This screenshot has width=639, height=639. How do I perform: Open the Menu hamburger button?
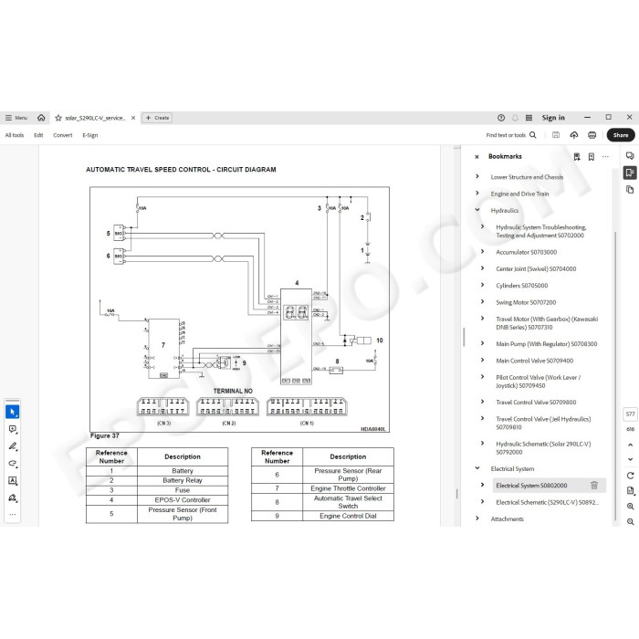pos(16,118)
